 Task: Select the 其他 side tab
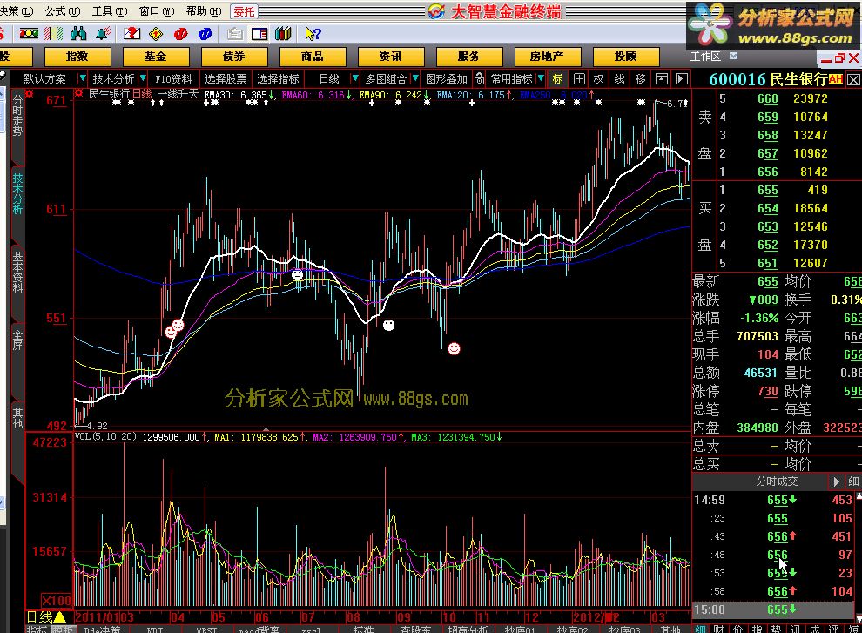(17, 419)
